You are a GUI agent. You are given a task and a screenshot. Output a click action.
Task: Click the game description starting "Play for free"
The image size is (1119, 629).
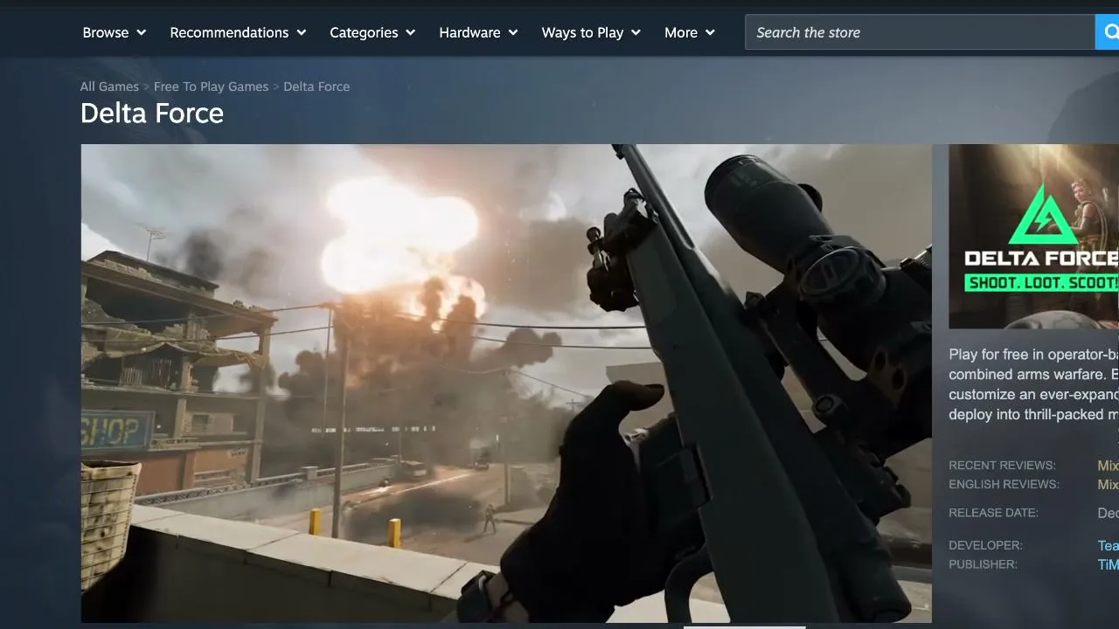pyautogui.click(x=1033, y=384)
